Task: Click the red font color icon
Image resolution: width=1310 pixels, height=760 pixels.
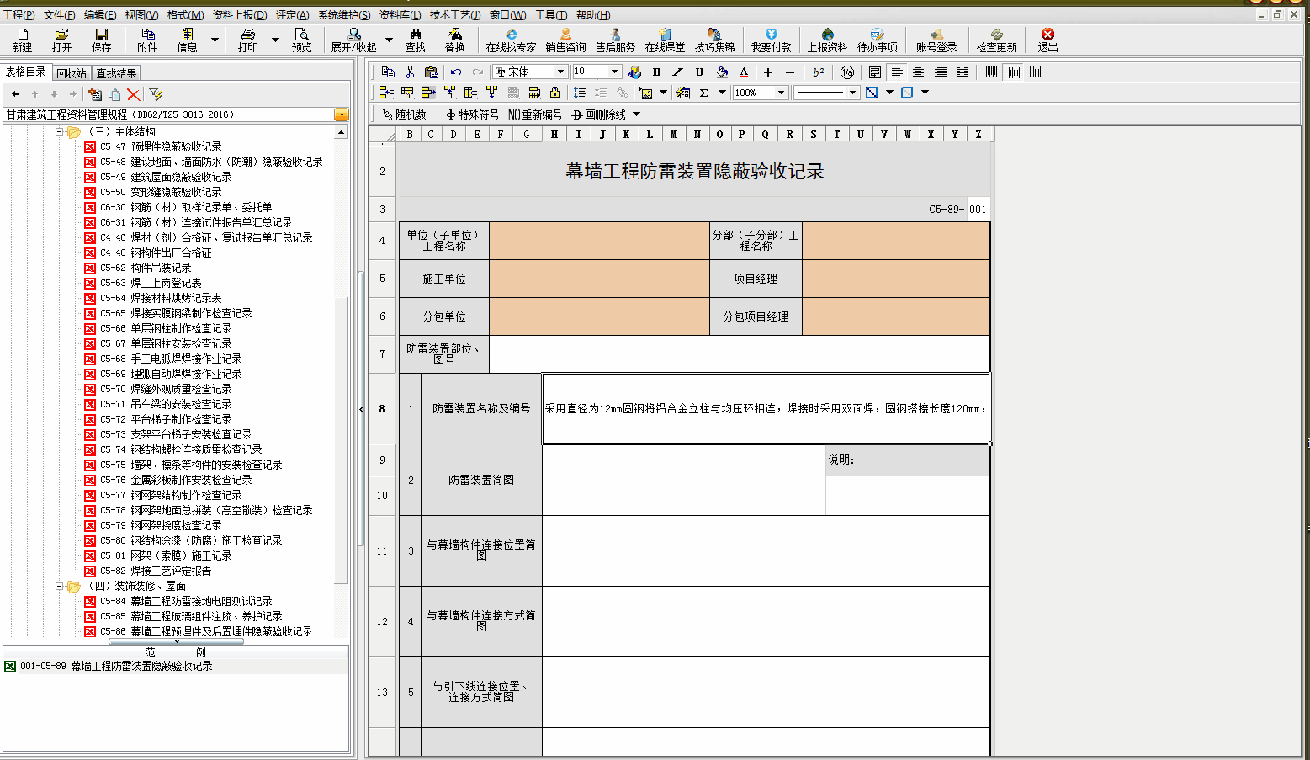Action: pos(744,72)
